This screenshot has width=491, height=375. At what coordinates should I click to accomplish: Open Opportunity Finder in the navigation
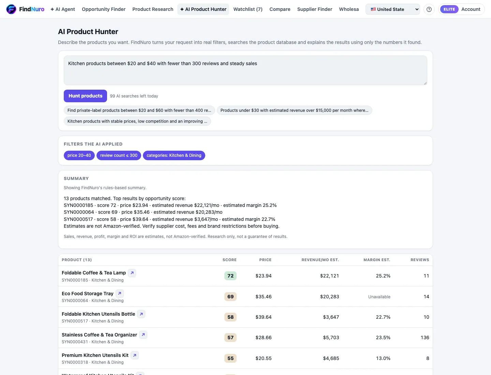pyautogui.click(x=104, y=9)
